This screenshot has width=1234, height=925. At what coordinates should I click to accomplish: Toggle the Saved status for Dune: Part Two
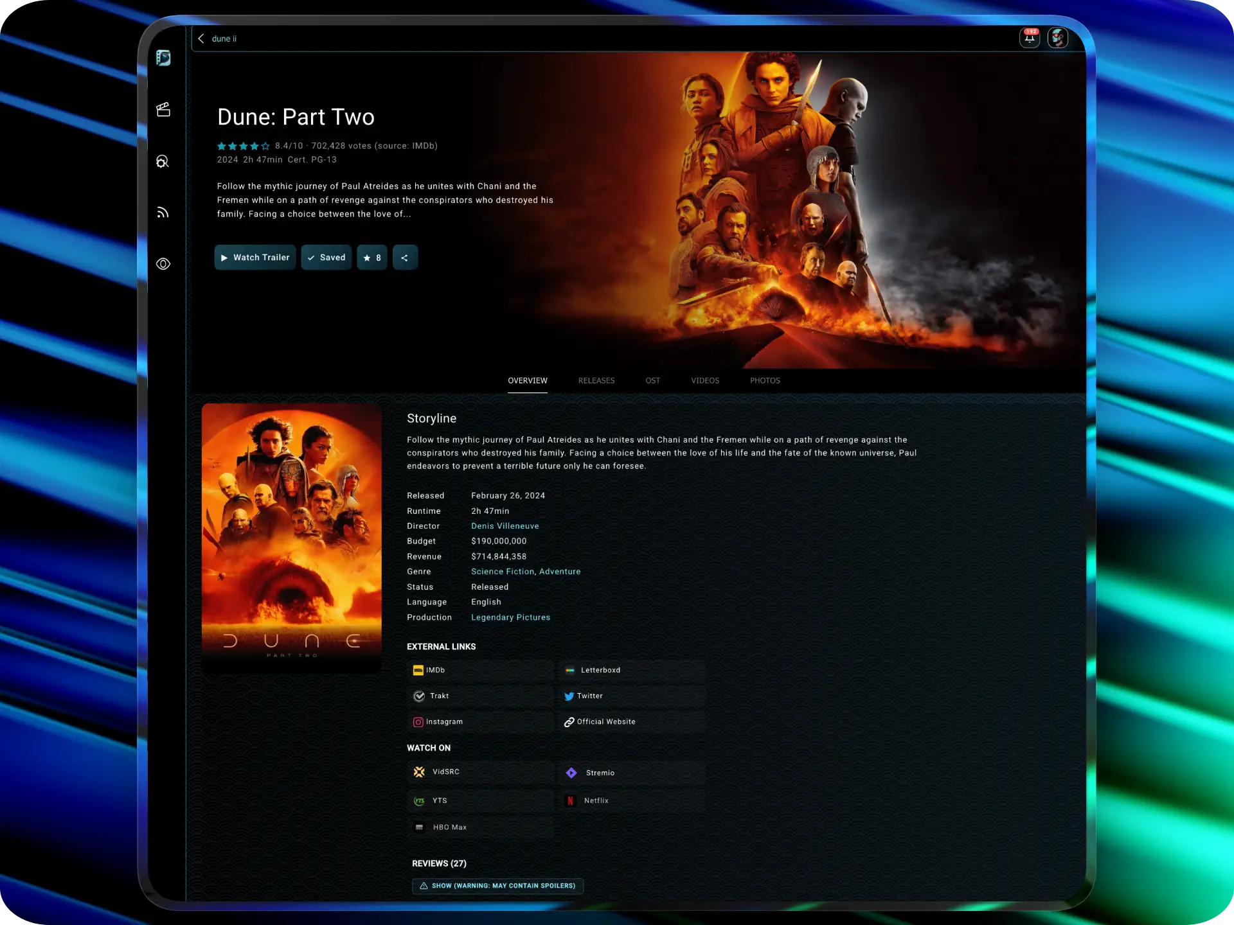[326, 257]
